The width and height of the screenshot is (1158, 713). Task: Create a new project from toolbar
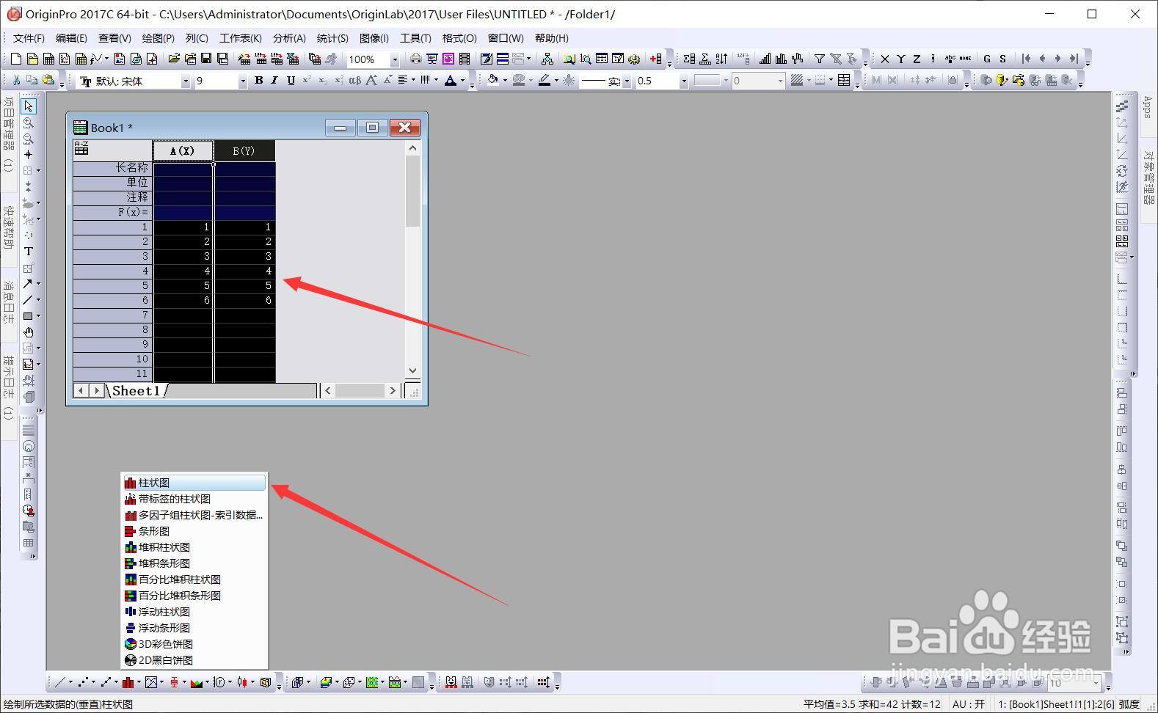tap(15, 59)
